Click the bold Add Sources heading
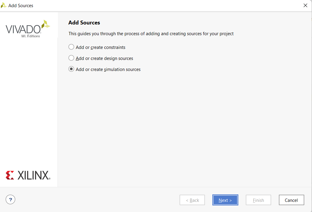Viewport: 312px width, 212px height. [x=84, y=23]
